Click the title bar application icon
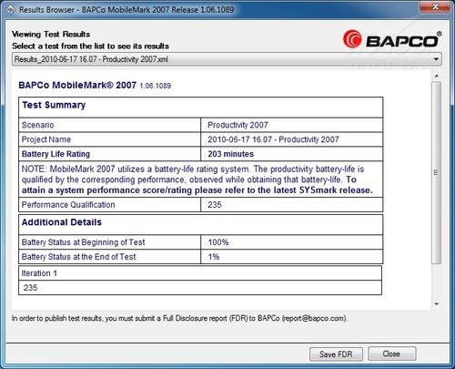This screenshot has width=455, height=369. (10, 10)
